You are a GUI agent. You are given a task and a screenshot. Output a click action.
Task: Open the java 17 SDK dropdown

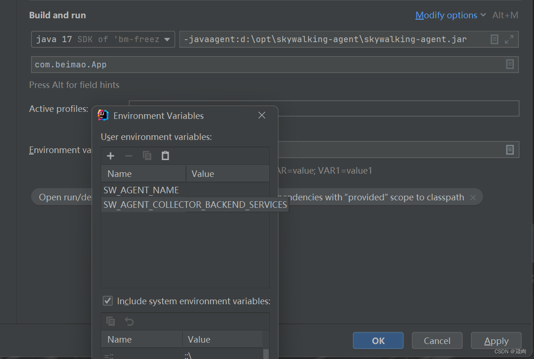click(x=167, y=39)
